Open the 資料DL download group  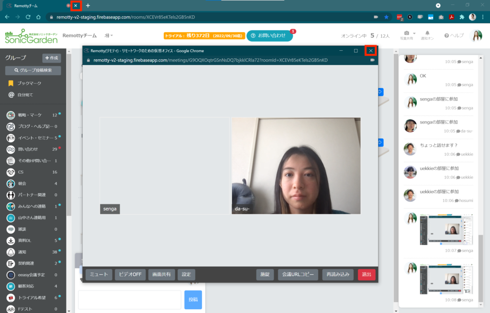click(33, 240)
